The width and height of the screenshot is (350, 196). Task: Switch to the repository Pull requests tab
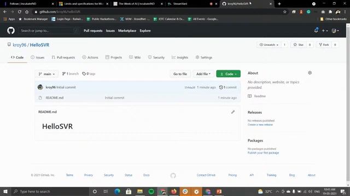[63, 57]
